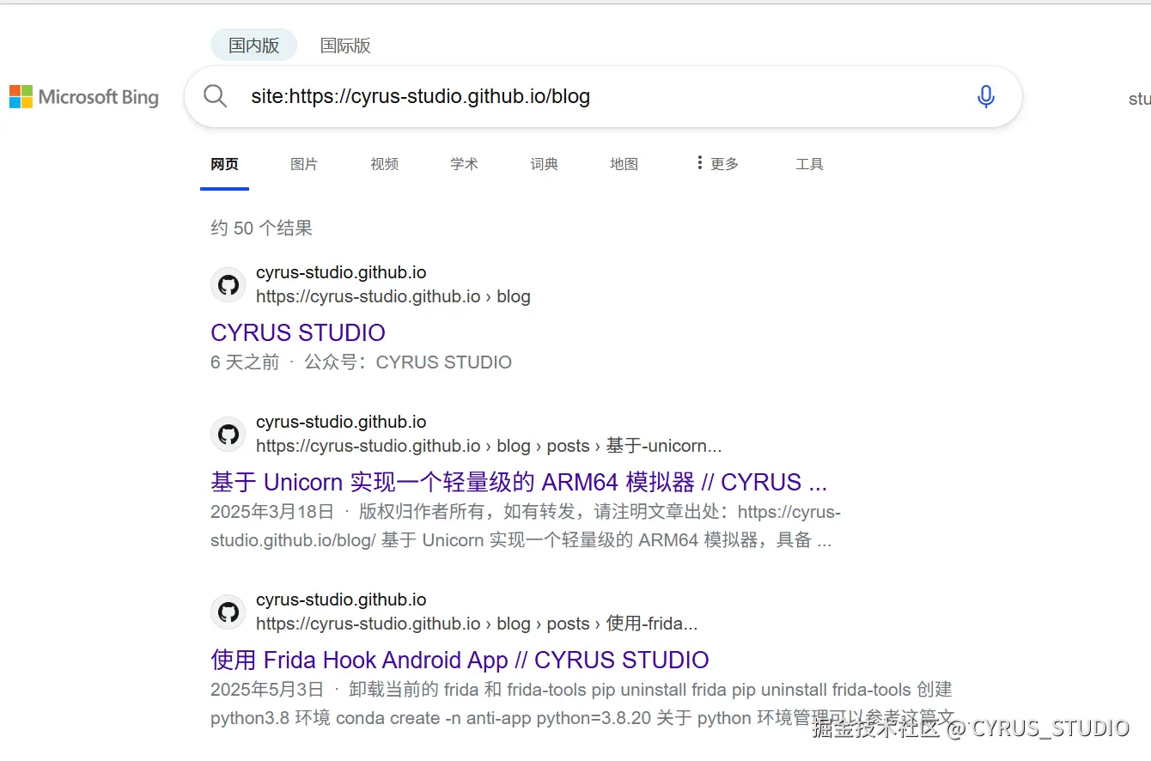
Task: Click the 网页 tab underline indicator
Action: (224, 187)
